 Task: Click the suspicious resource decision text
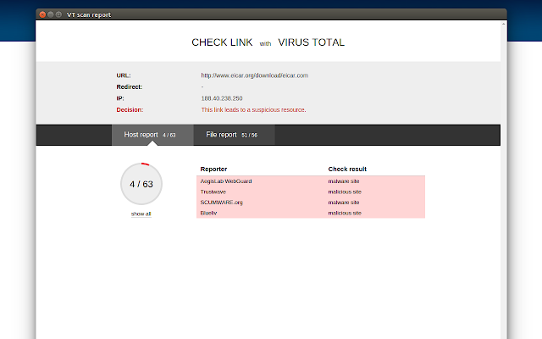pyautogui.click(x=253, y=109)
